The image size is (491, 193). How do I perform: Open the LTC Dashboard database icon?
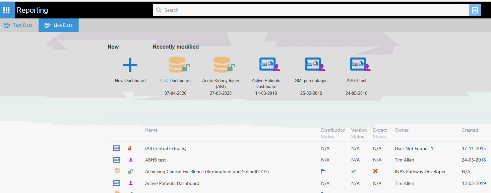tap(178, 65)
